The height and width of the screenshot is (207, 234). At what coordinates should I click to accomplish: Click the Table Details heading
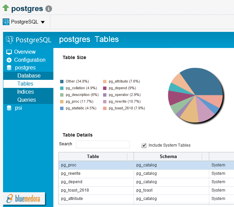(x=78, y=135)
